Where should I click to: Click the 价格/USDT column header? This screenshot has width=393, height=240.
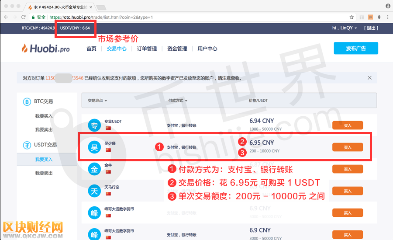(258, 101)
